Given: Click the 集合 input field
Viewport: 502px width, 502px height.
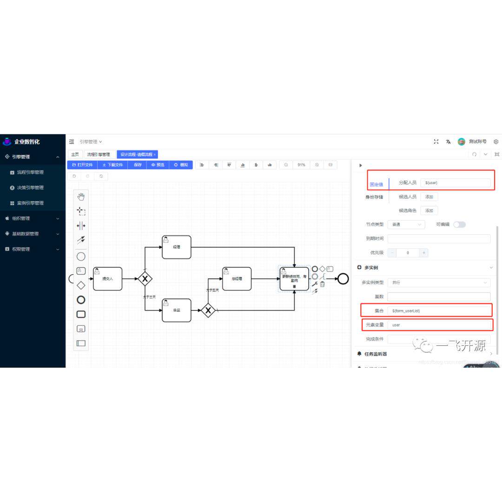Looking at the screenshot, I should [x=439, y=310].
